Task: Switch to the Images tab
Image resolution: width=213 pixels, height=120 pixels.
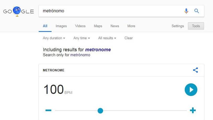Action: (61, 26)
